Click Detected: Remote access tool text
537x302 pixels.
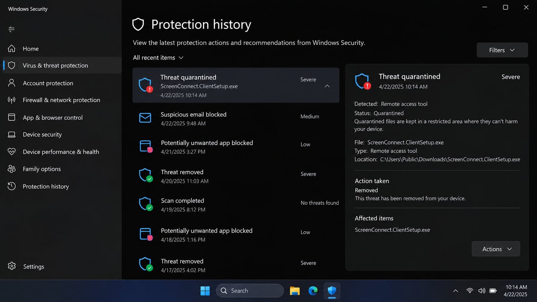[391, 104]
